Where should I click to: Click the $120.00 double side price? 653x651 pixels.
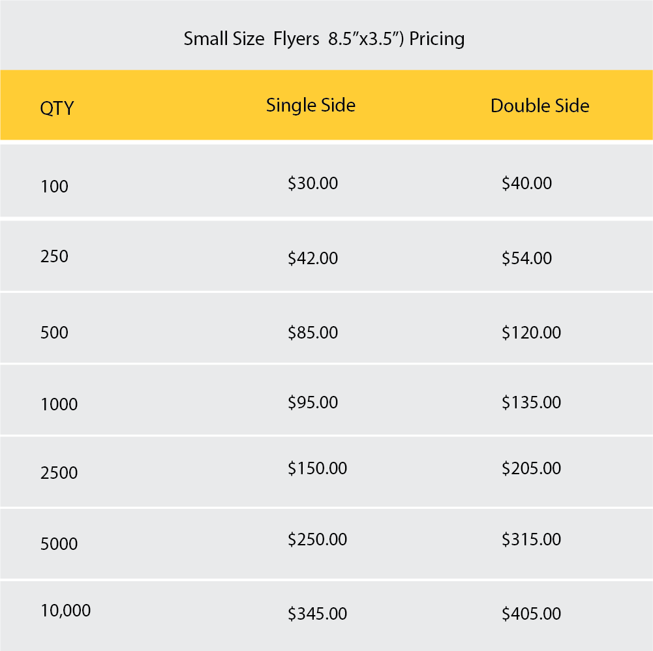click(531, 333)
